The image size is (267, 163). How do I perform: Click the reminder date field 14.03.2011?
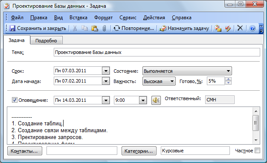(78, 100)
